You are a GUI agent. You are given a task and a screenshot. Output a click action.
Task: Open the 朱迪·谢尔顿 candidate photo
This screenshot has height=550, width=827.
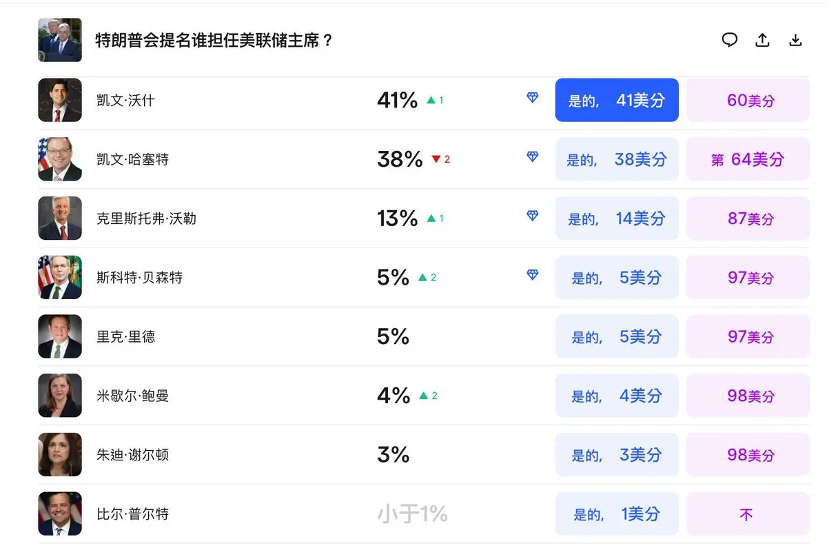(60, 454)
